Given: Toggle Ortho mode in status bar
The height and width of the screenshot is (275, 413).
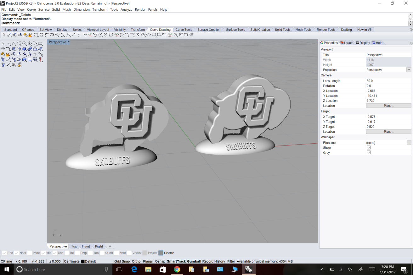Looking at the screenshot, I should click(136, 261).
